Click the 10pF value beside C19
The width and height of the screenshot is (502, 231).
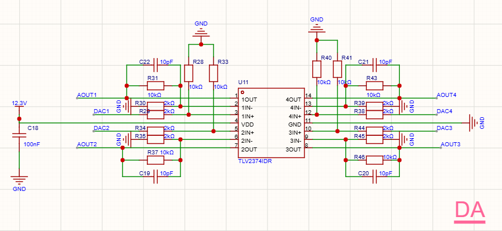coord(167,174)
